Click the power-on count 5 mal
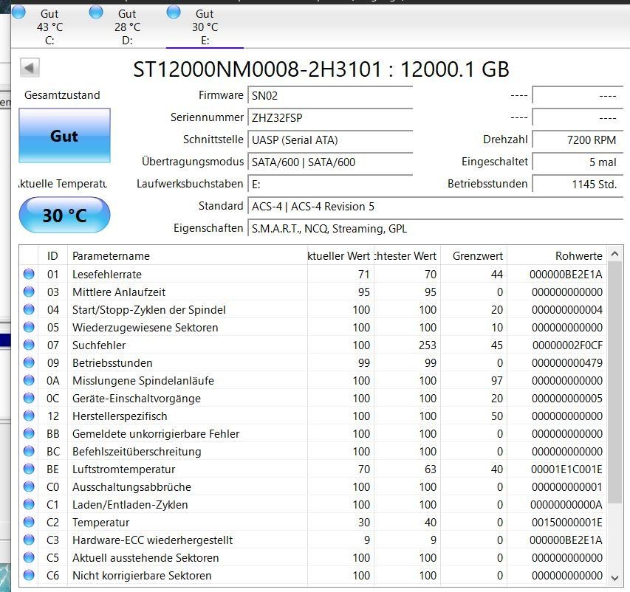The width and height of the screenshot is (630, 592). (578, 162)
